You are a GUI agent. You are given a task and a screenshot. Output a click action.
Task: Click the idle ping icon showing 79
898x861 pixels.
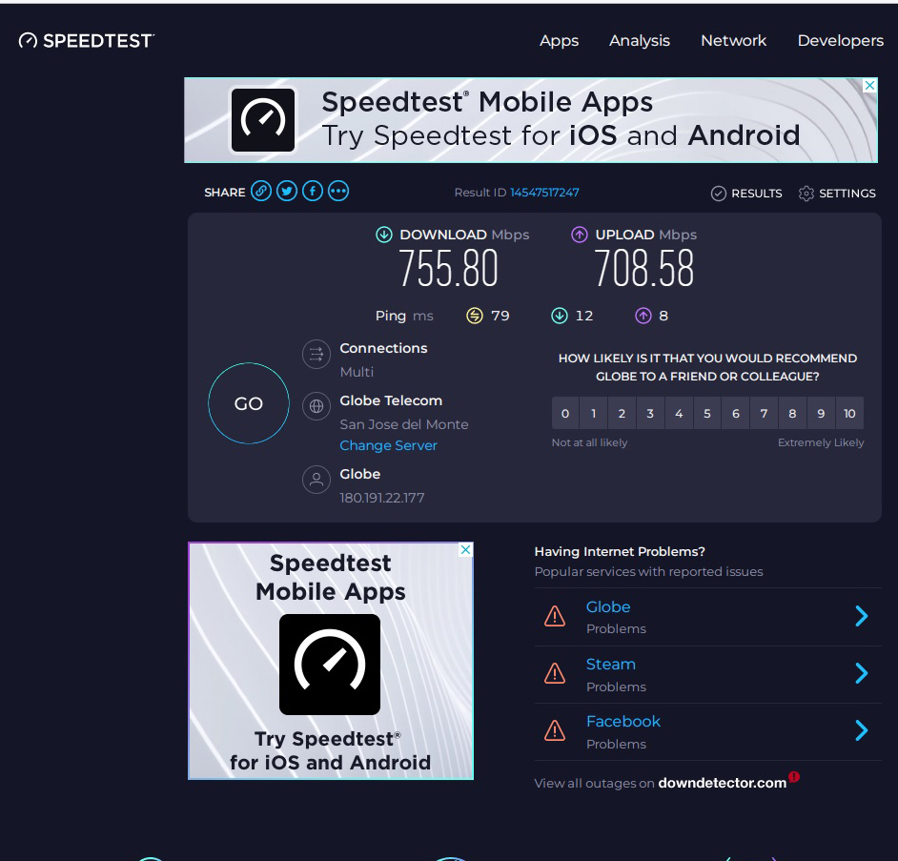[x=475, y=316]
